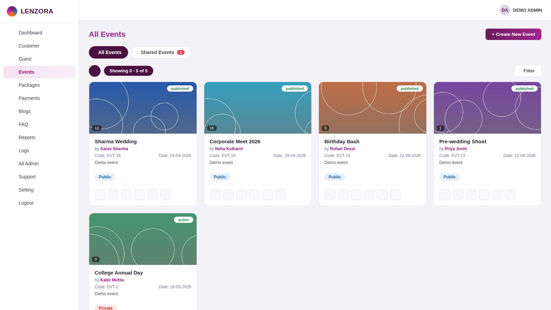
Task: Open the Corporate Meet 2026 cover image
Action: pos(258,108)
